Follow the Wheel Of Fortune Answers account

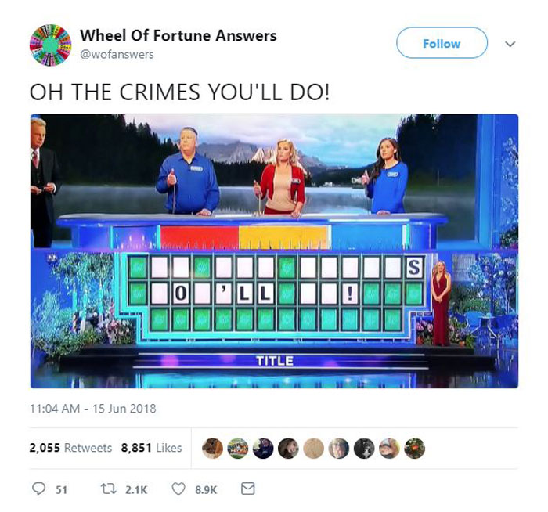coord(442,43)
